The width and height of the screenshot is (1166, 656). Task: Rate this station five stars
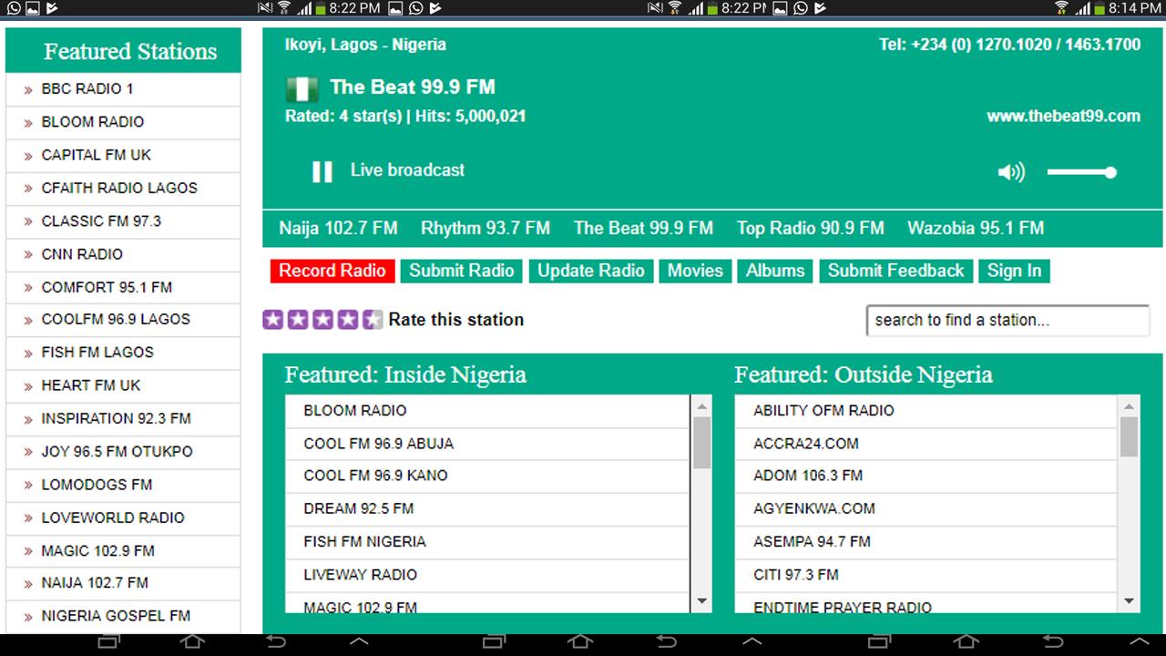[373, 320]
